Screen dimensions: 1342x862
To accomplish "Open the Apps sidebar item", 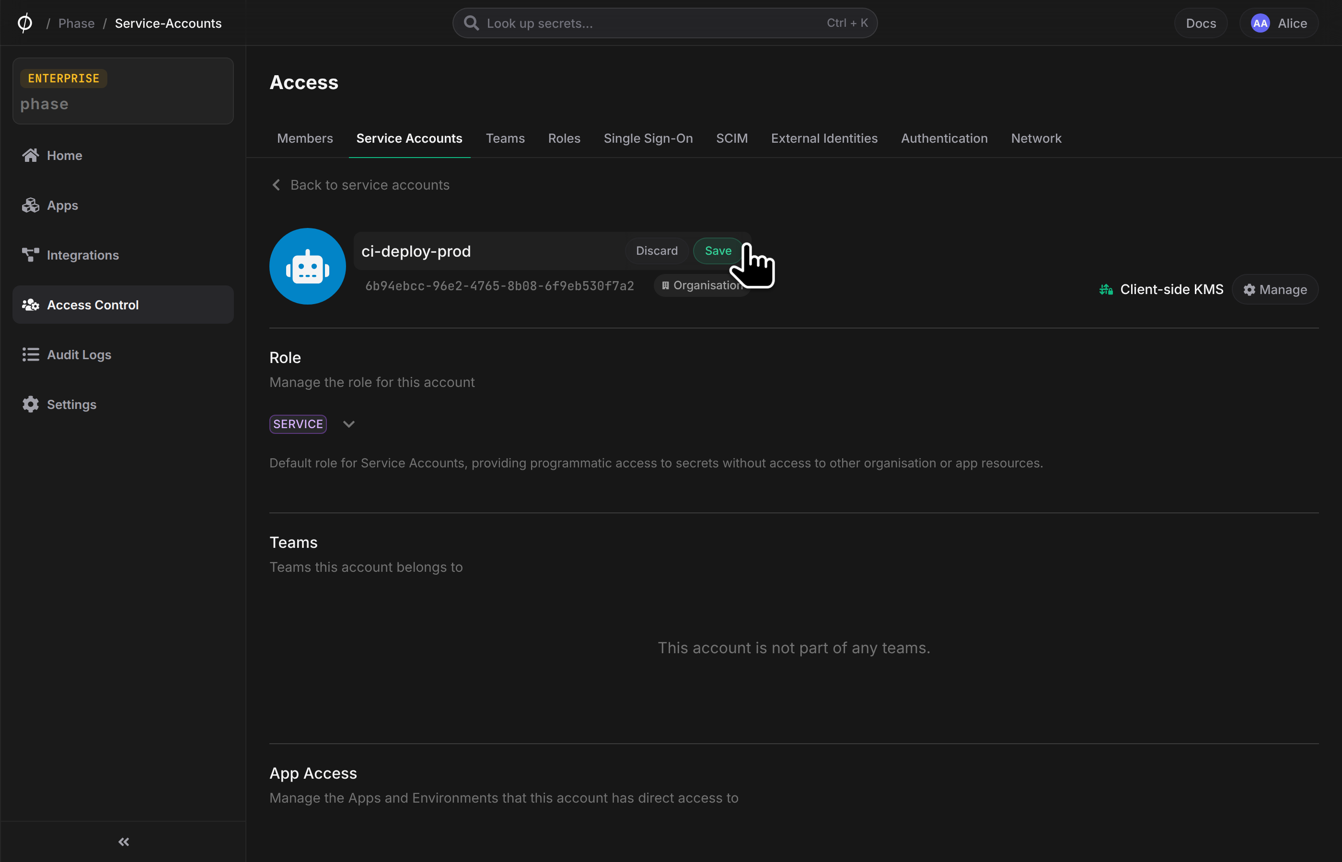I will pos(123,205).
